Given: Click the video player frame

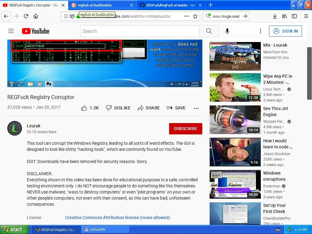Looking at the screenshot, I should coord(105,63).
